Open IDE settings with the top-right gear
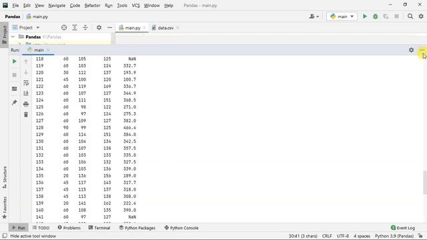427x240 pixels. point(421,16)
